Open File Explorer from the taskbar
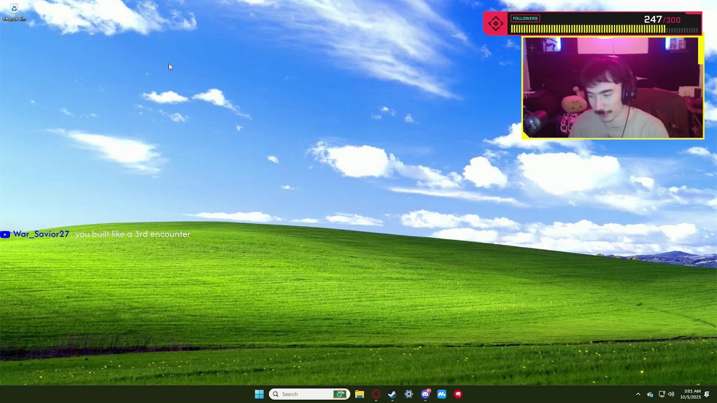The image size is (717, 403). 360,394
